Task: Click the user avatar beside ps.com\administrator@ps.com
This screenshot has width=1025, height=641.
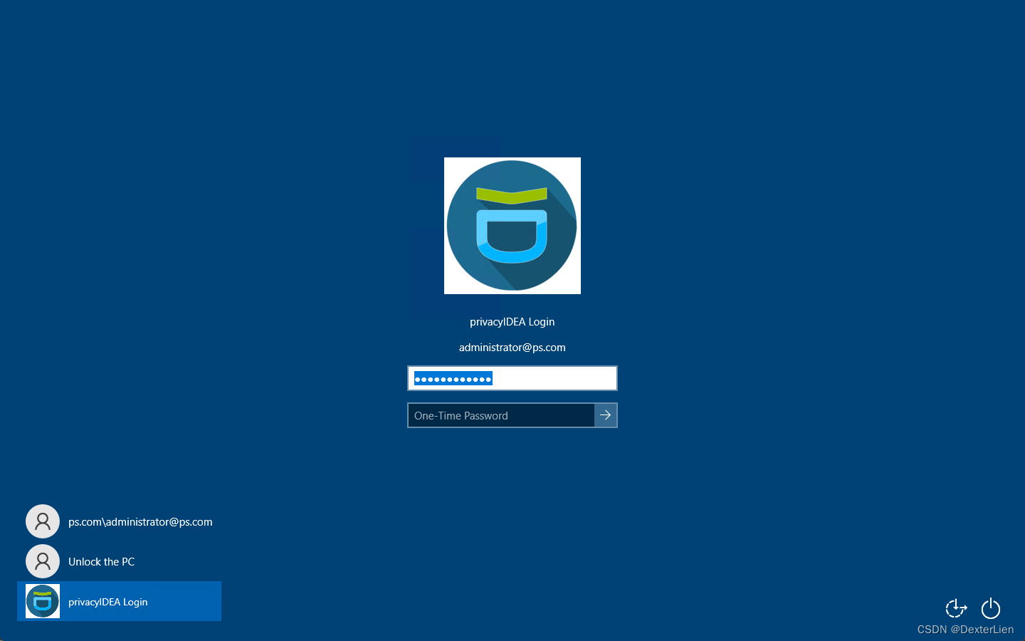Action: [x=43, y=521]
